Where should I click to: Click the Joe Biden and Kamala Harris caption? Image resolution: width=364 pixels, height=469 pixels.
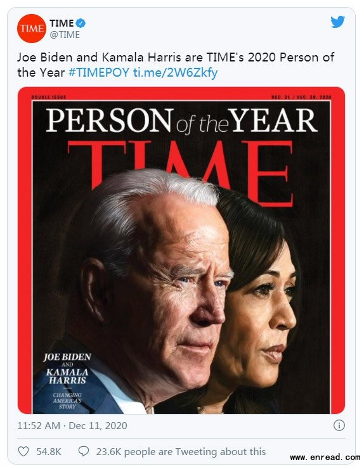click(x=67, y=368)
